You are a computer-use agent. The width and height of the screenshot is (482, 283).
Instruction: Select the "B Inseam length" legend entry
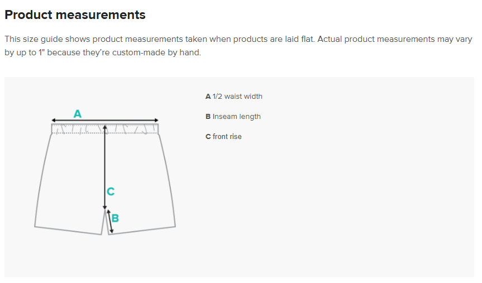click(233, 117)
